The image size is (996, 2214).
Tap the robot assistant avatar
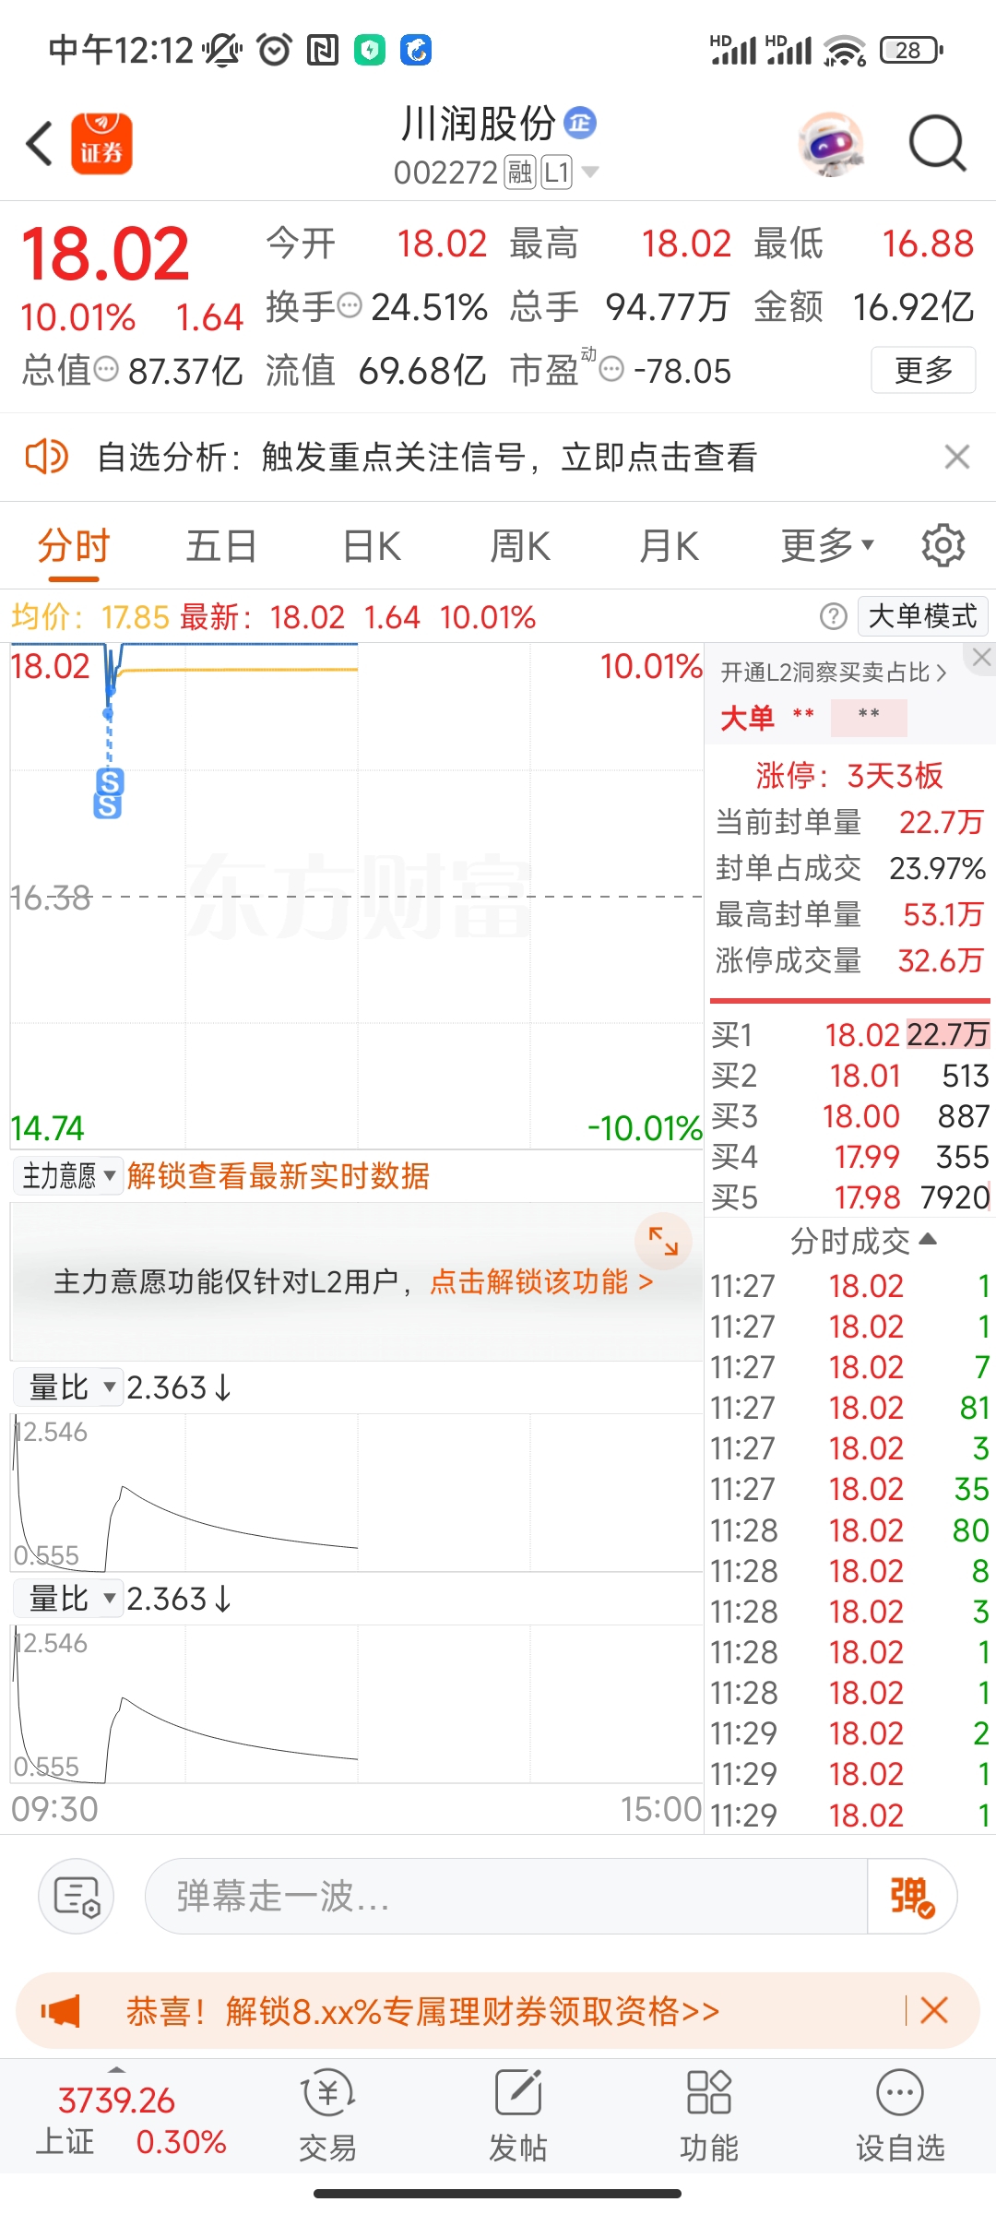(832, 145)
